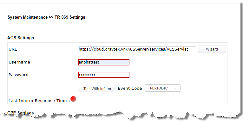Focus the ACS URL input field
This screenshot has height=122, width=243.
(137, 49)
